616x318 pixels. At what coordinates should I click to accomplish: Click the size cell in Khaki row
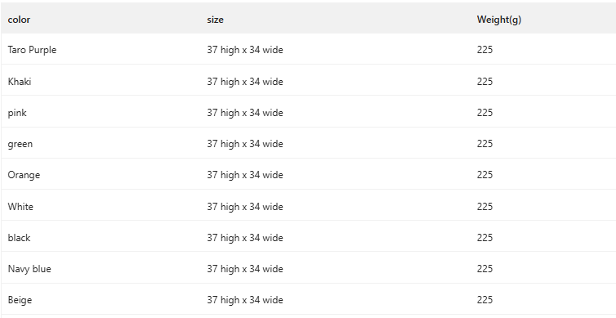point(245,82)
